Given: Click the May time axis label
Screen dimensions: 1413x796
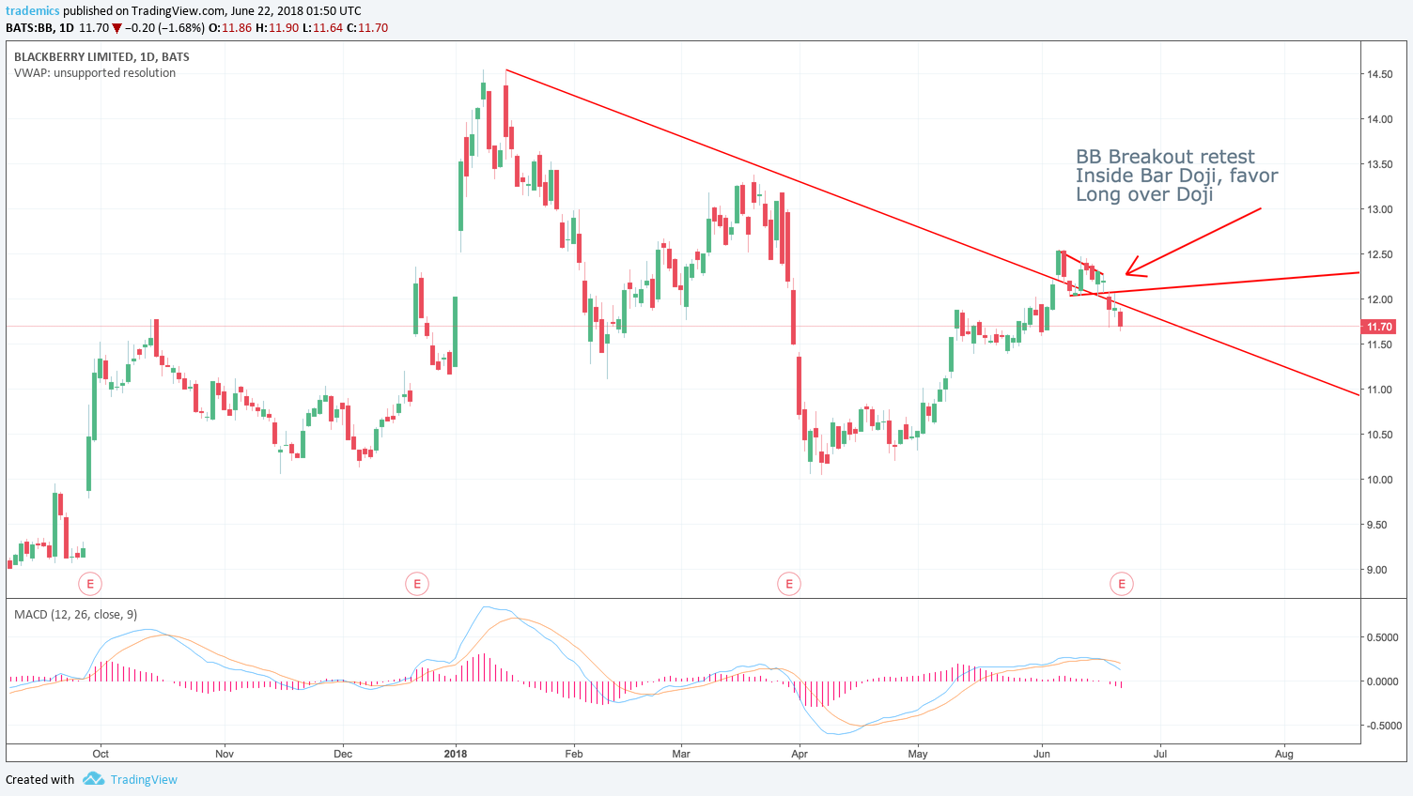Looking at the screenshot, I should 918,754.
